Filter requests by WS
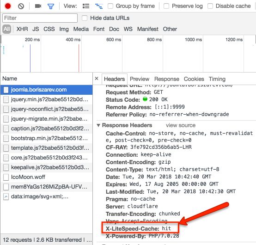This screenshot has height=245, width=256. coord(128,29)
